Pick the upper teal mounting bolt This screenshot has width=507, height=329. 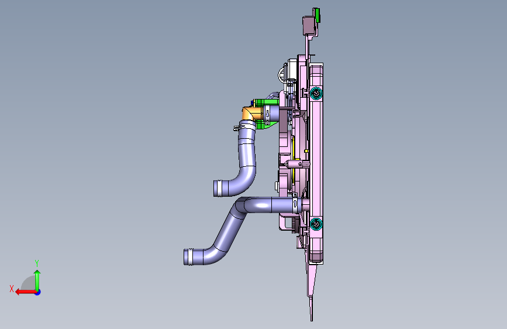pos(316,94)
